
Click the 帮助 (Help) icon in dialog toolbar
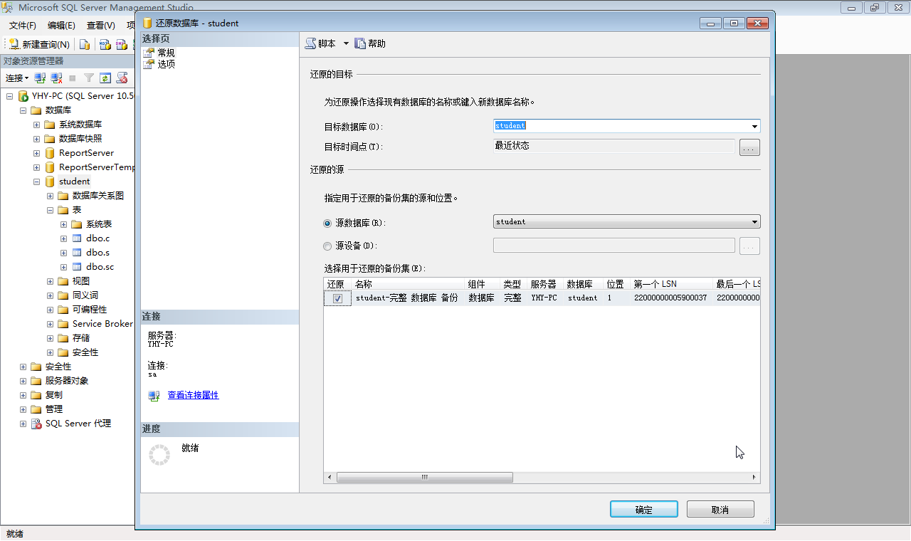360,43
